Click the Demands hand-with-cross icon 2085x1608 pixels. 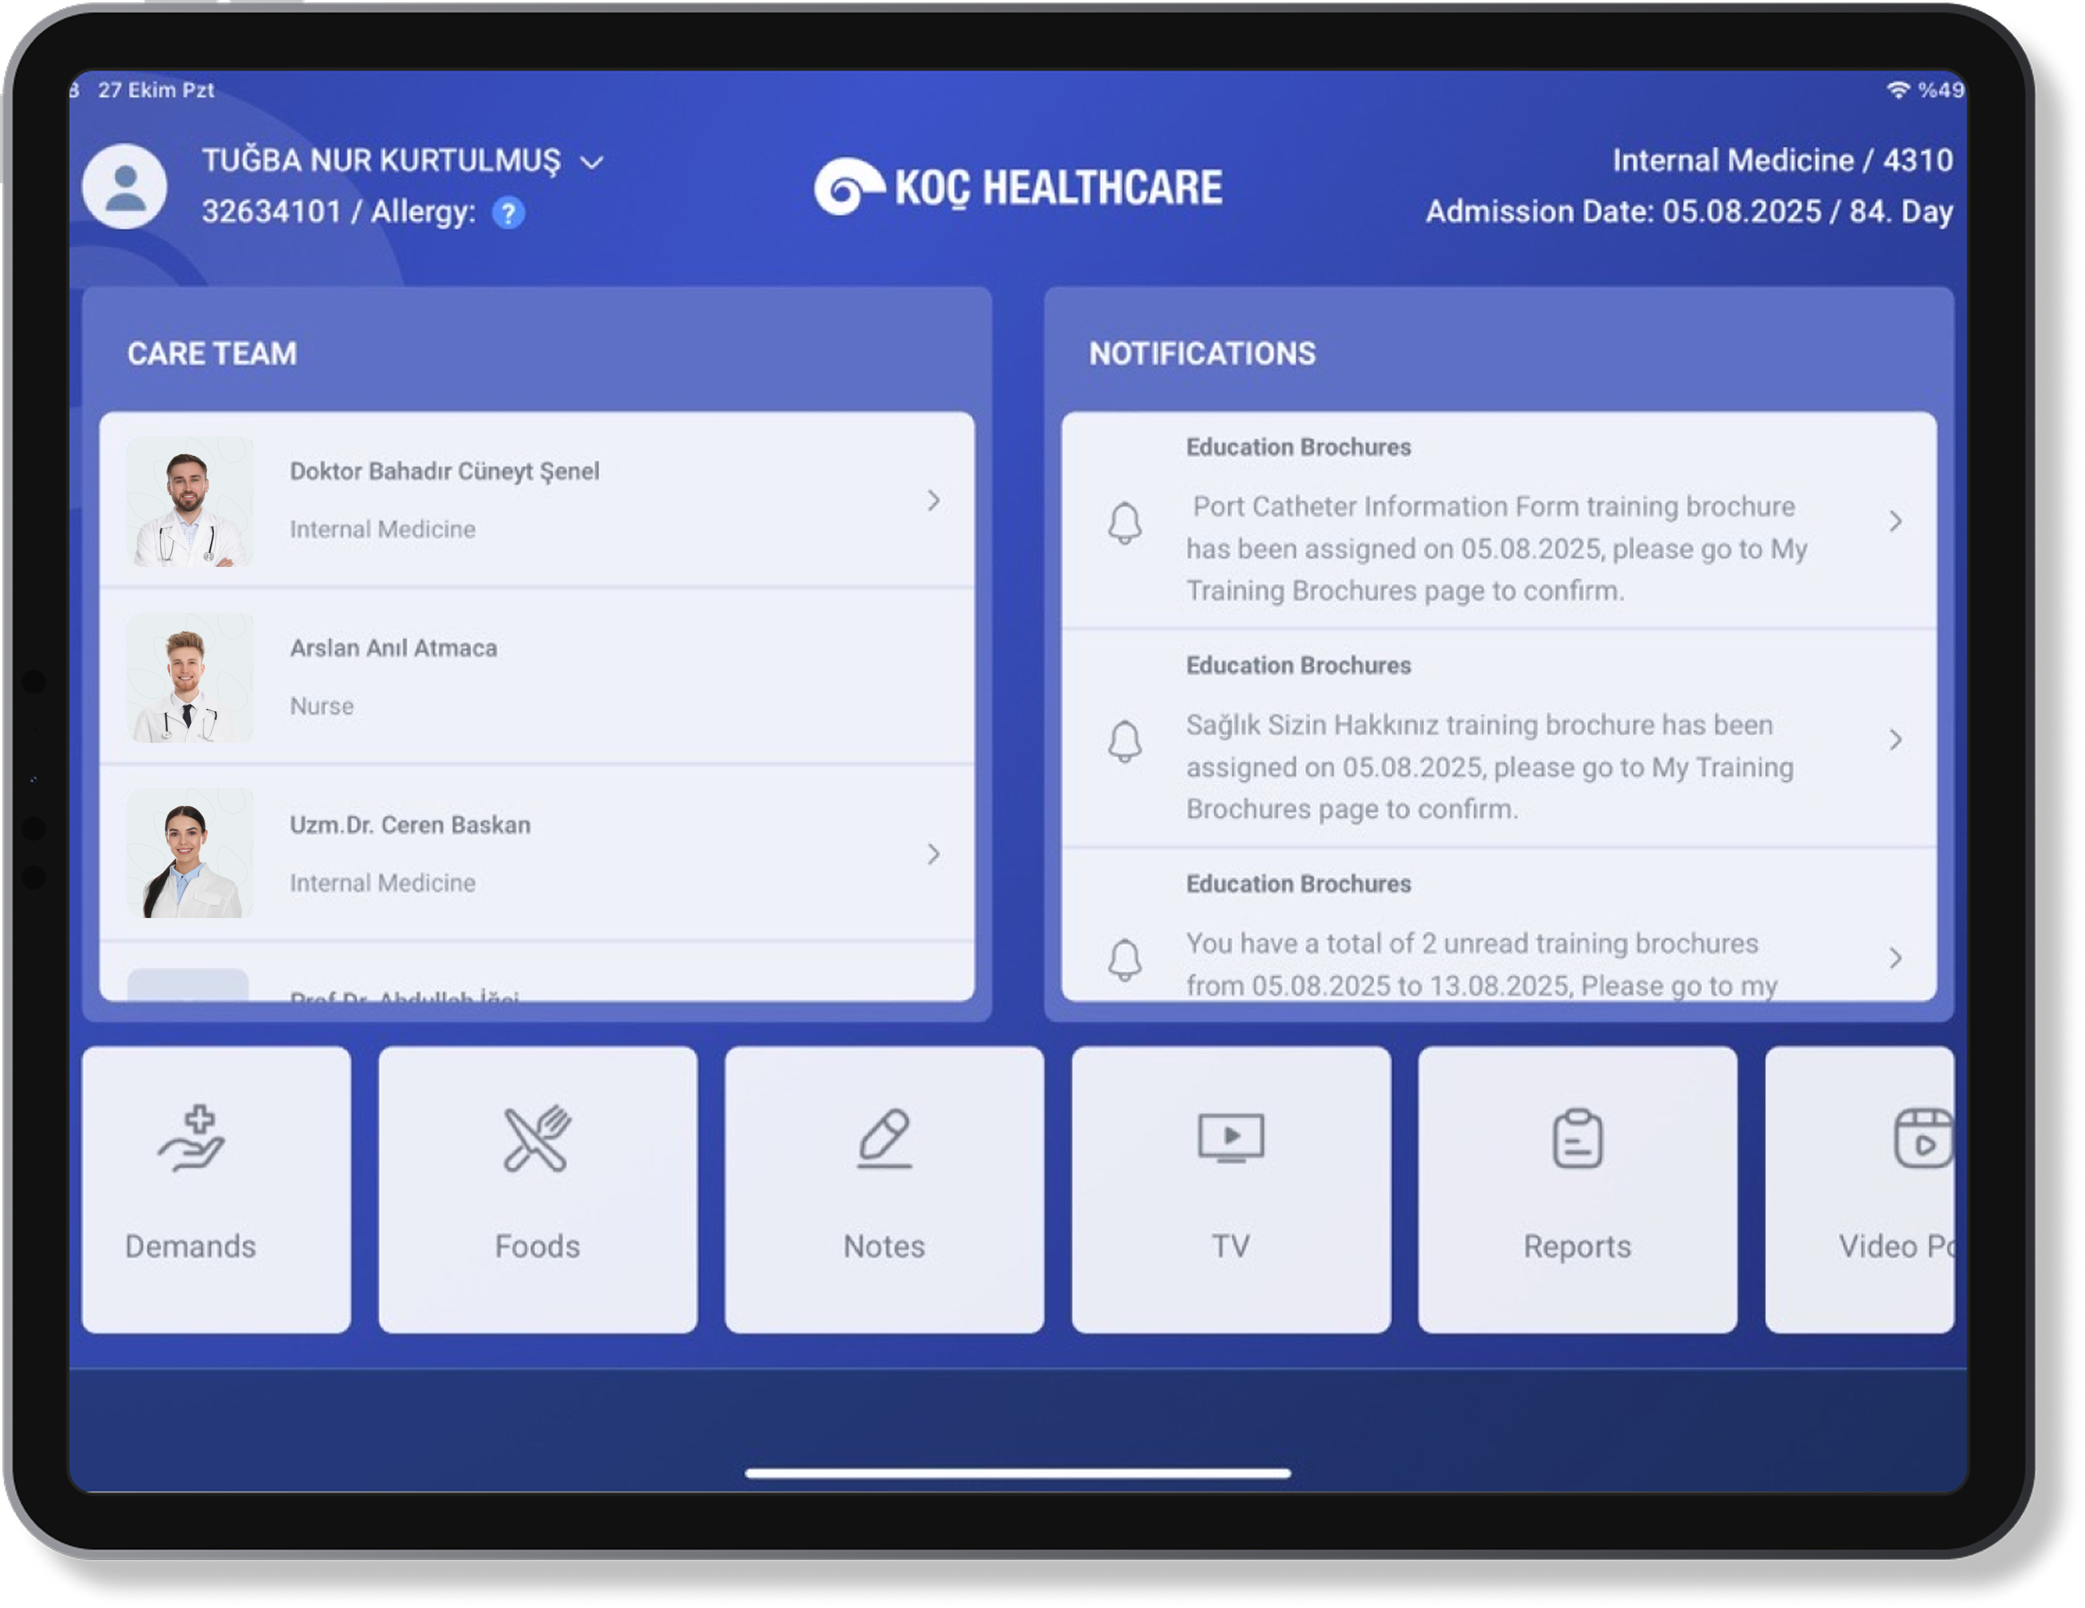pyautogui.click(x=192, y=1137)
